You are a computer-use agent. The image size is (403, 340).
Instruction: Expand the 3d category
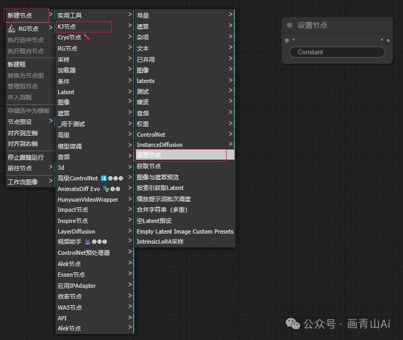[94, 168]
